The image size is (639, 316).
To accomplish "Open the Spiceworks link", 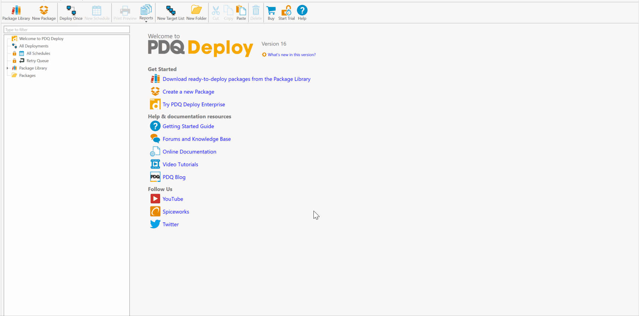I will click(x=176, y=212).
